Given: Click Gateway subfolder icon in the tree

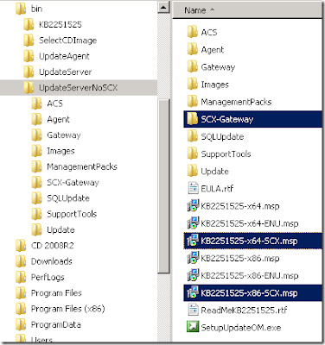Looking at the screenshot, I should (37, 135).
